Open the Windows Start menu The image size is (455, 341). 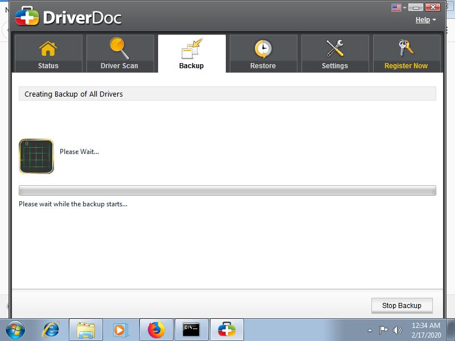click(x=15, y=330)
